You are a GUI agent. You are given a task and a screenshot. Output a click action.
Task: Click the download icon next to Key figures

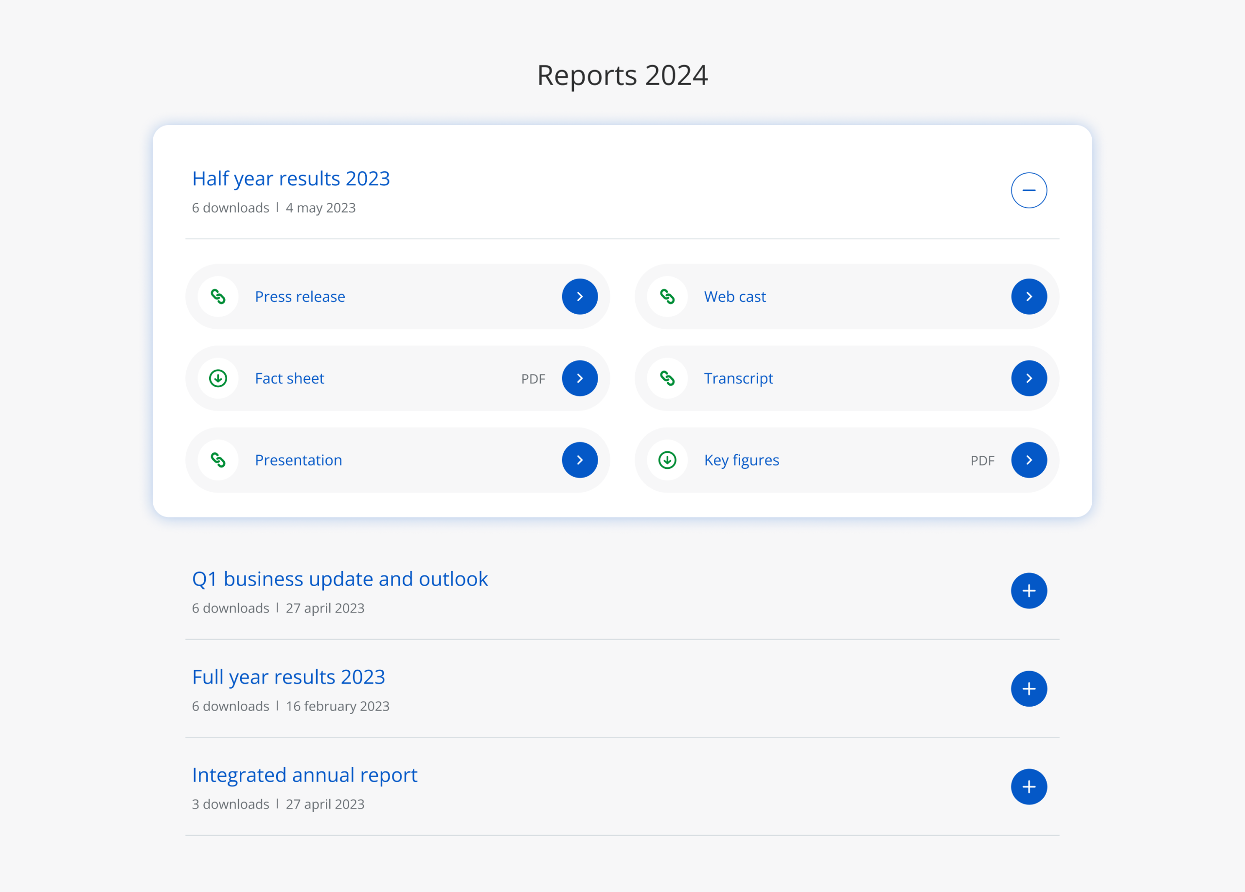click(667, 460)
